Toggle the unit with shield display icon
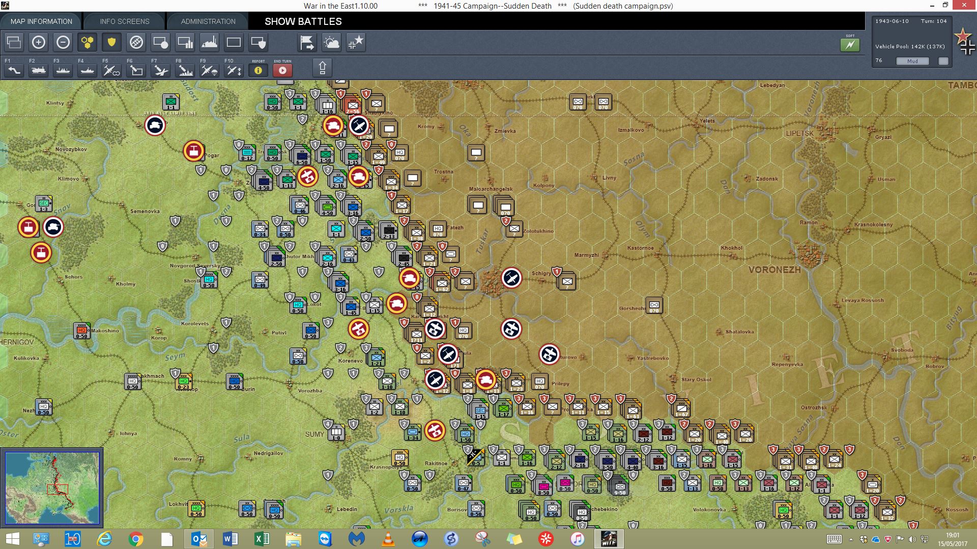The image size is (977, 549). (x=258, y=42)
